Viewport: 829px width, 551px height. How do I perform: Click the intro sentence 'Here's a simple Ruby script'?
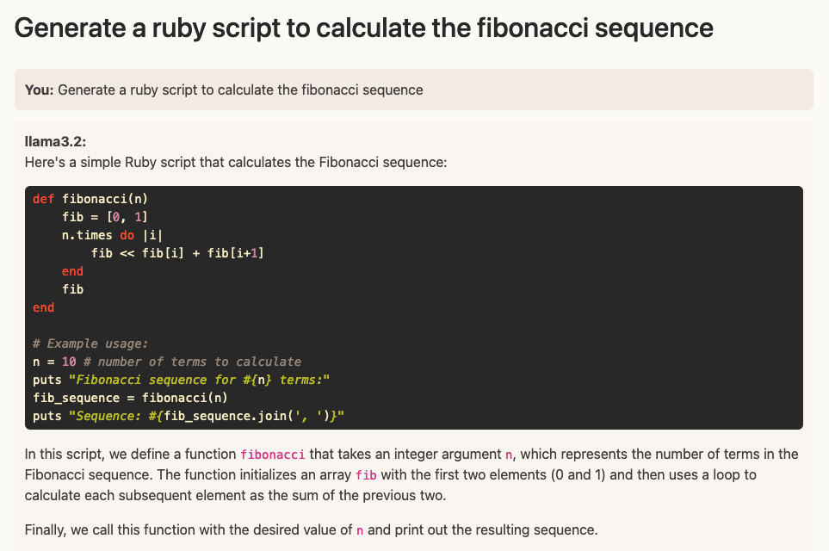[x=236, y=162]
